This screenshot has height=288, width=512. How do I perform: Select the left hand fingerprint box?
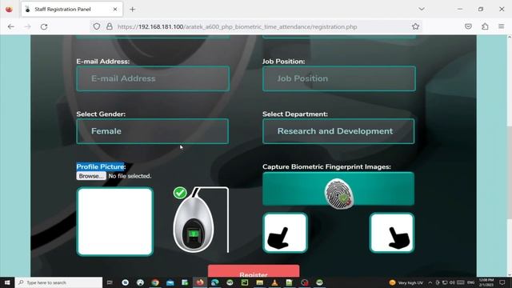tap(285, 233)
